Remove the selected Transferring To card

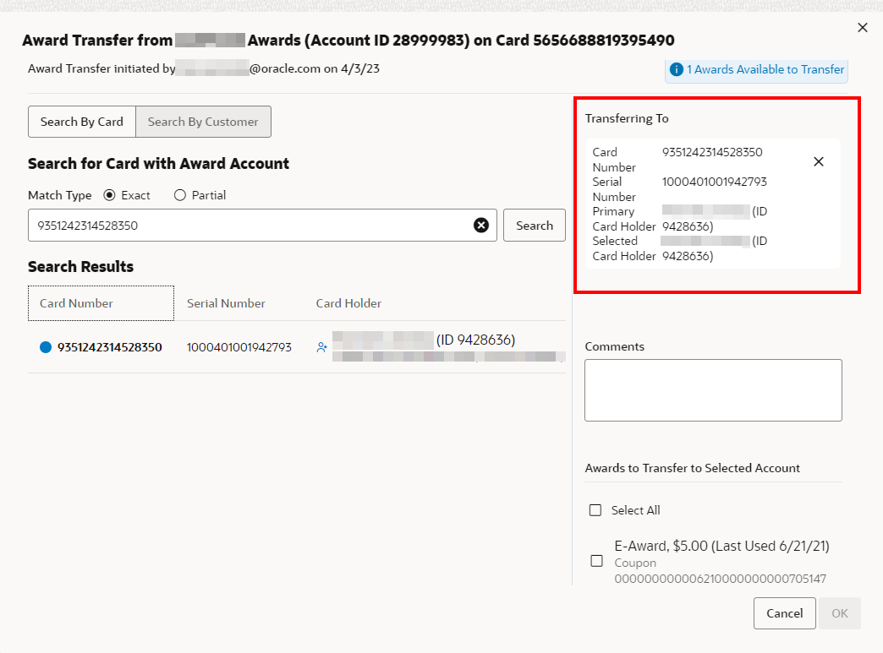(819, 162)
